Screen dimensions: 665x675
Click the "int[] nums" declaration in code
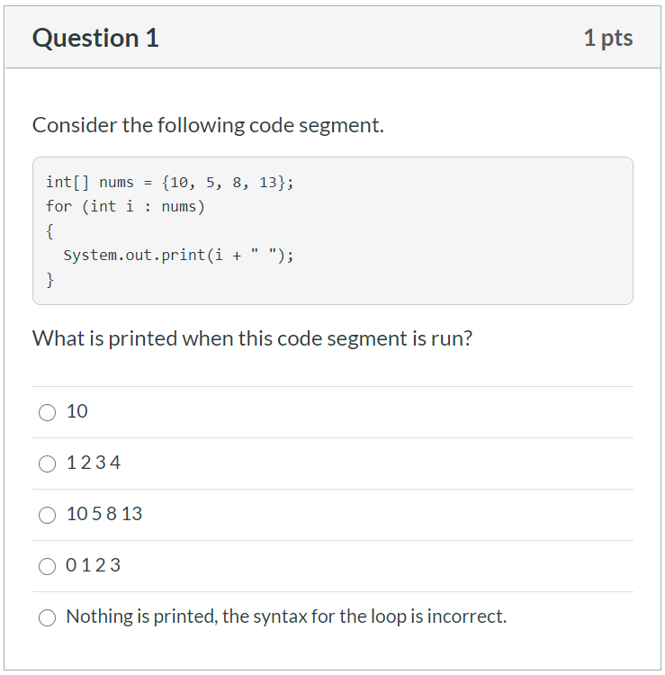click(90, 183)
